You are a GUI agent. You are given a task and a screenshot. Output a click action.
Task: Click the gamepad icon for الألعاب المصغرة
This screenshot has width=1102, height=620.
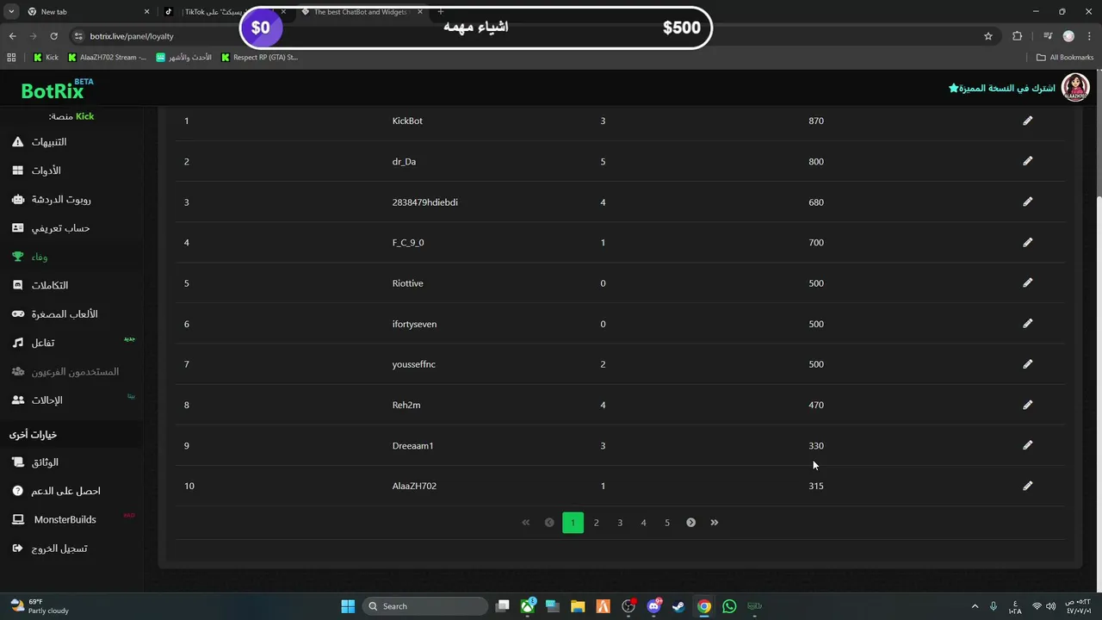click(18, 314)
